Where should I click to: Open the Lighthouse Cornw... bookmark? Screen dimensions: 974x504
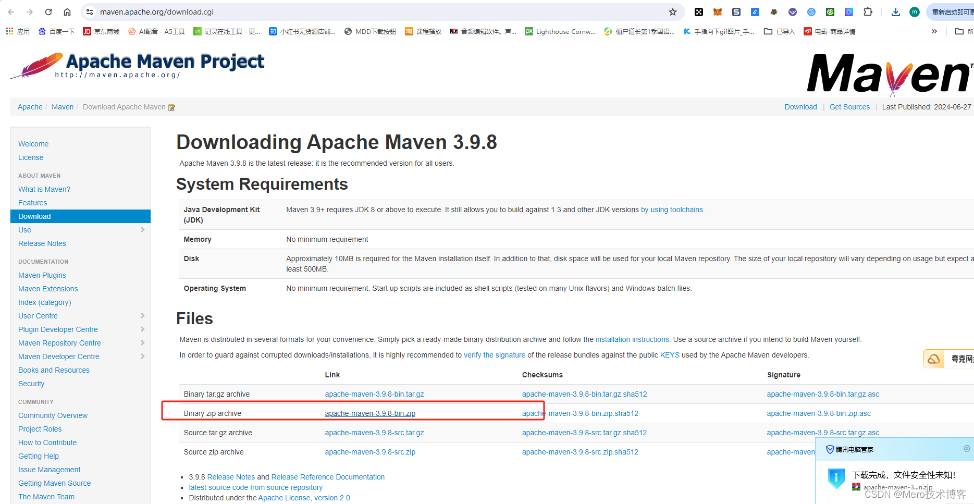[560, 31]
